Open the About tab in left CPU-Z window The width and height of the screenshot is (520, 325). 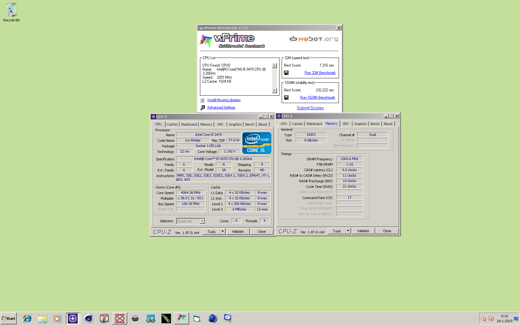point(263,124)
